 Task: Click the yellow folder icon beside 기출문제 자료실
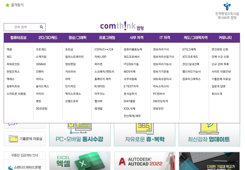13,139
